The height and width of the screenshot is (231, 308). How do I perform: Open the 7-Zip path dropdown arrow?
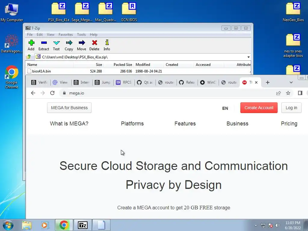click(248, 57)
